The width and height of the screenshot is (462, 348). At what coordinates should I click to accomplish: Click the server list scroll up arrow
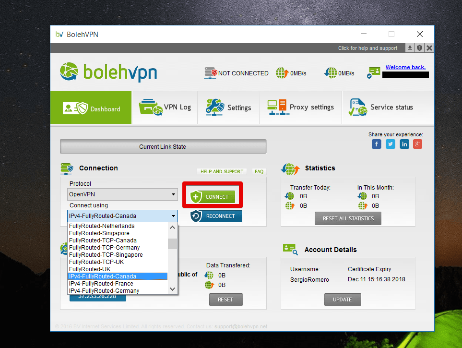click(172, 228)
